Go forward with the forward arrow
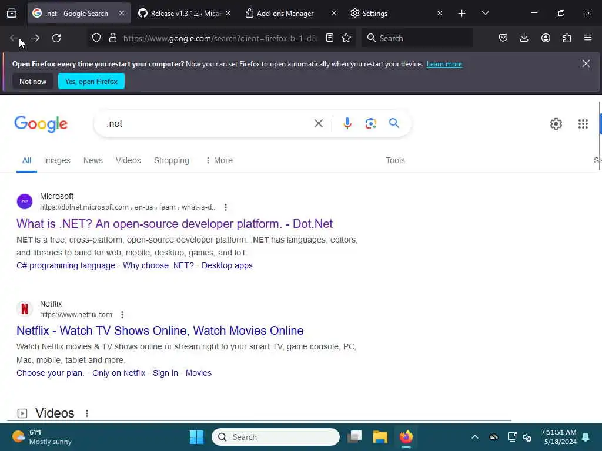The height and width of the screenshot is (451, 602). pyautogui.click(x=35, y=38)
